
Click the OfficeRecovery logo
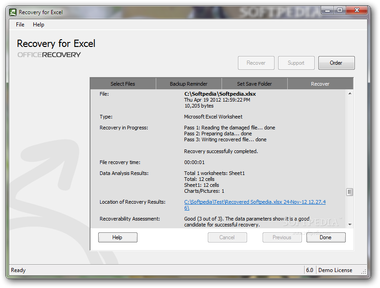pos(49,55)
